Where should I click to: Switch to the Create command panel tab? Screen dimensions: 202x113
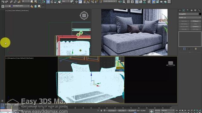pyautogui.click(x=180, y=10)
